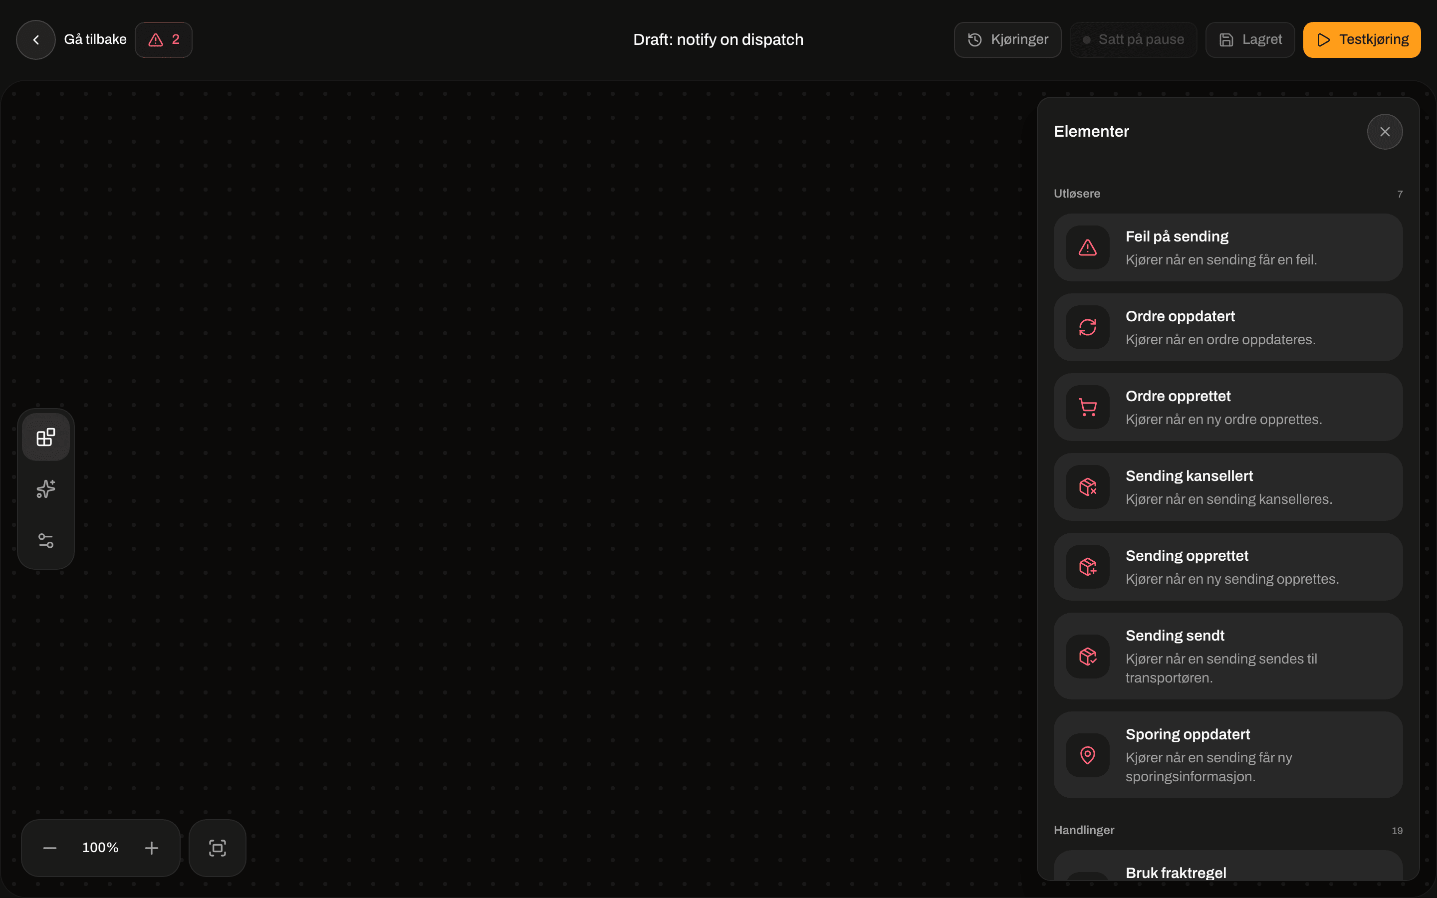Viewport: 1437px width, 898px height.
Task: Click the fit-to-view icon
Action: [x=218, y=848]
